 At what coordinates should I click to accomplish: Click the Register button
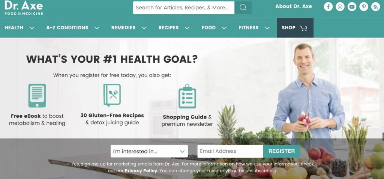(282, 151)
